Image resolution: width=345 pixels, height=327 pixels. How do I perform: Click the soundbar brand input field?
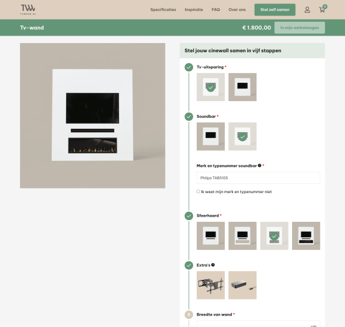(258, 178)
